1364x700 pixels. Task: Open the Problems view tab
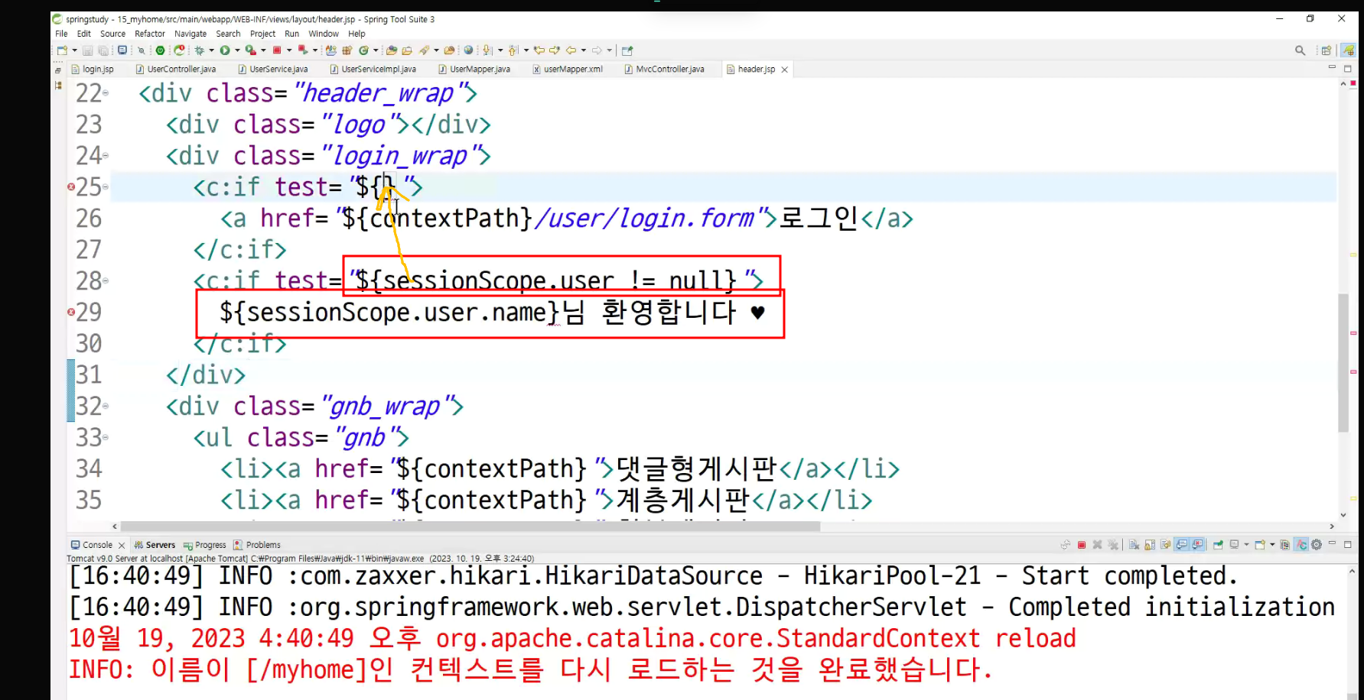[x=257, y=545]
